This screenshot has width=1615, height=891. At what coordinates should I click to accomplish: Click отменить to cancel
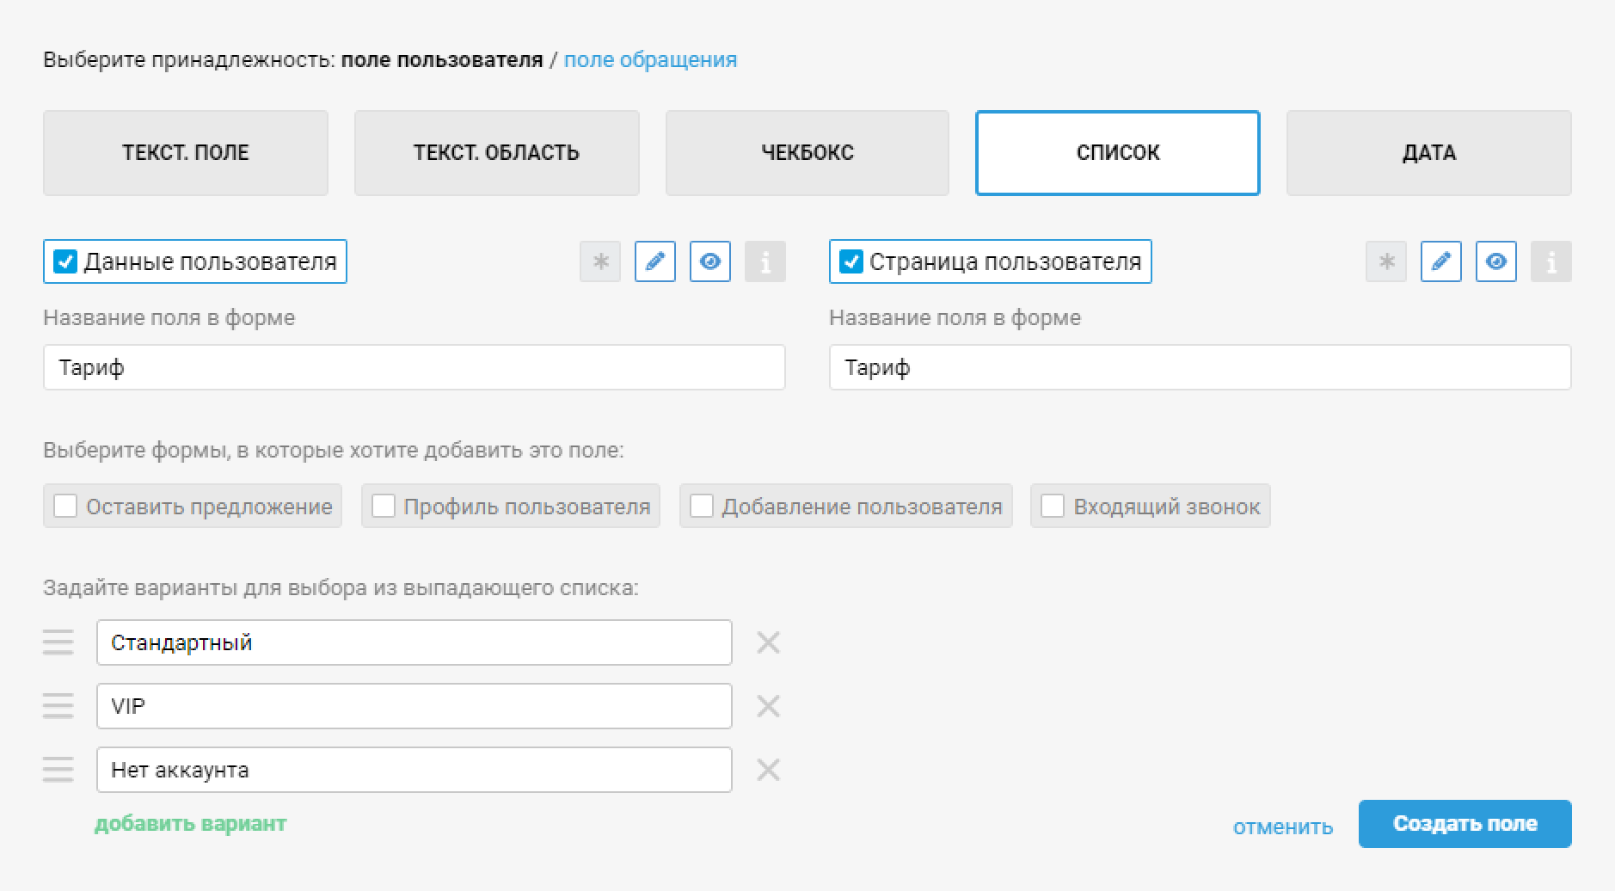[x=1283, y=826]
